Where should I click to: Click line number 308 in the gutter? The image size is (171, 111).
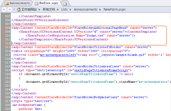7,28
